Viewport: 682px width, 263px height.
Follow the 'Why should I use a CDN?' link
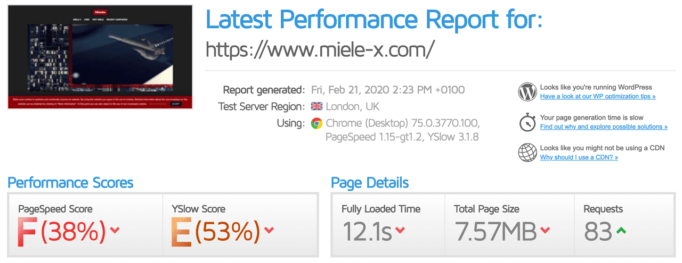pos(579,157)
